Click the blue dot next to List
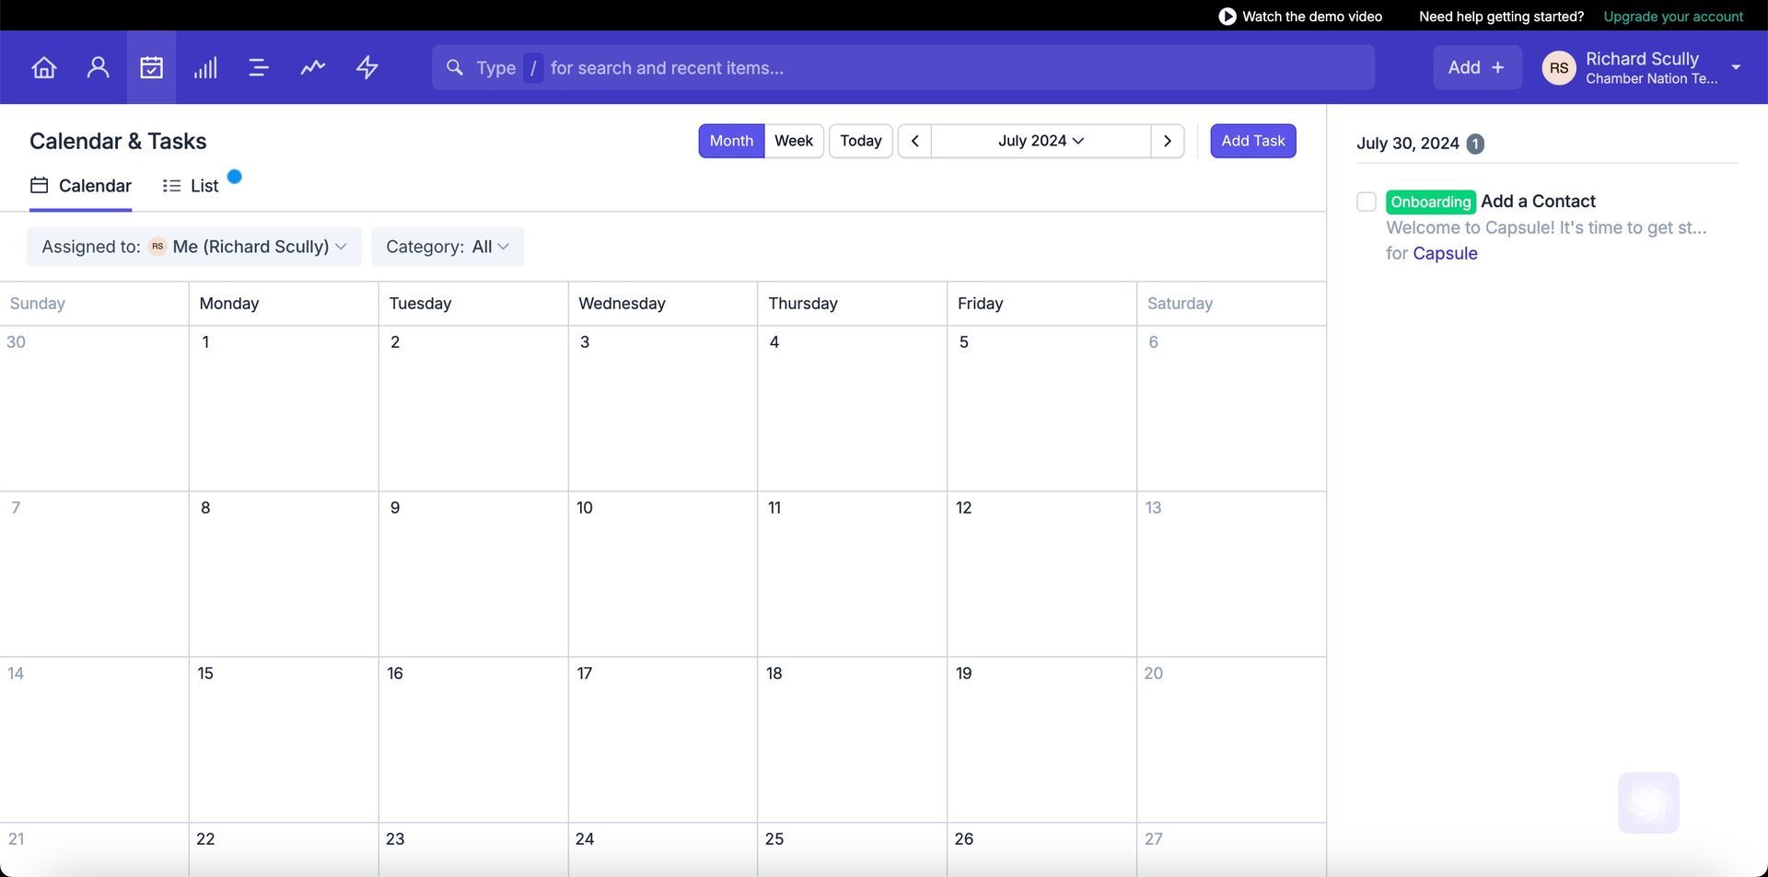 pos(235,177)
